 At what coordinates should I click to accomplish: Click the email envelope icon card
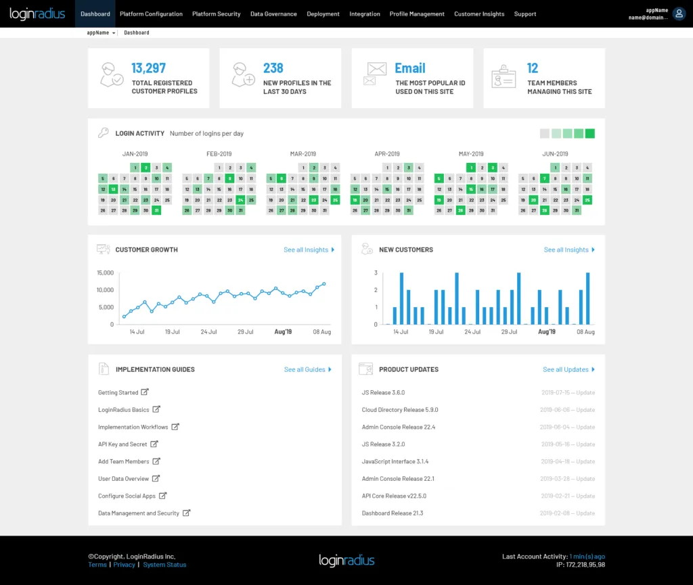click(x=376, y=74)
